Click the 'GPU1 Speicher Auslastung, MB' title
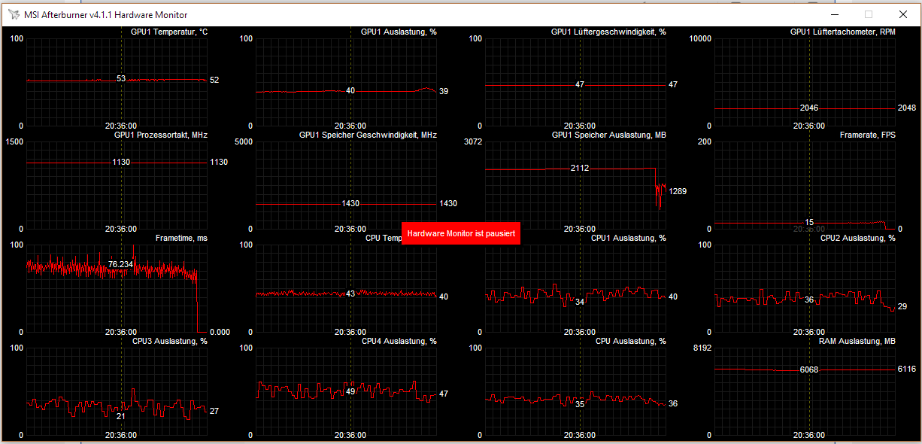Screen dimensions: 922x444 (x=609, y=135)
